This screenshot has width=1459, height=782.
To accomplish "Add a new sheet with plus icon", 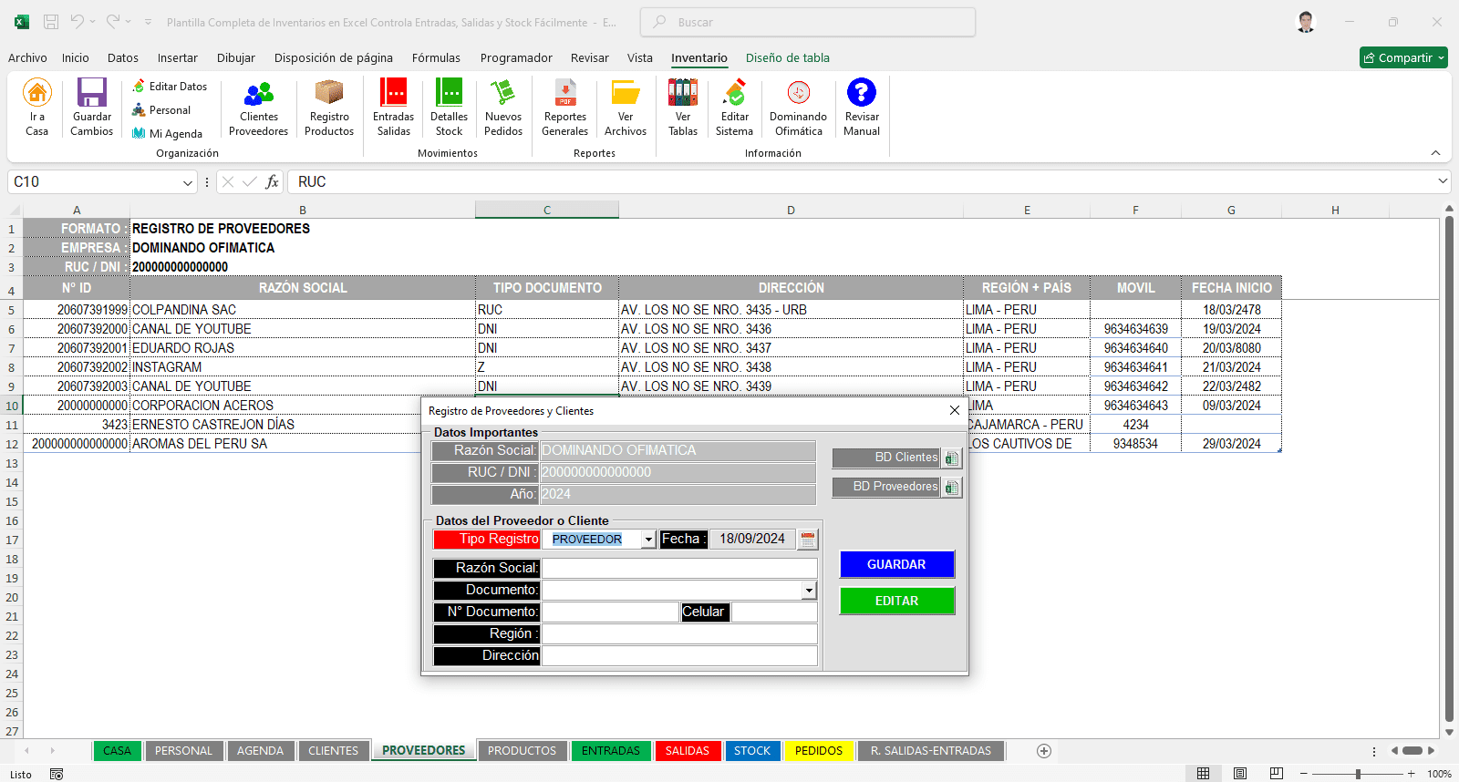I will (x=1044, y=751).
